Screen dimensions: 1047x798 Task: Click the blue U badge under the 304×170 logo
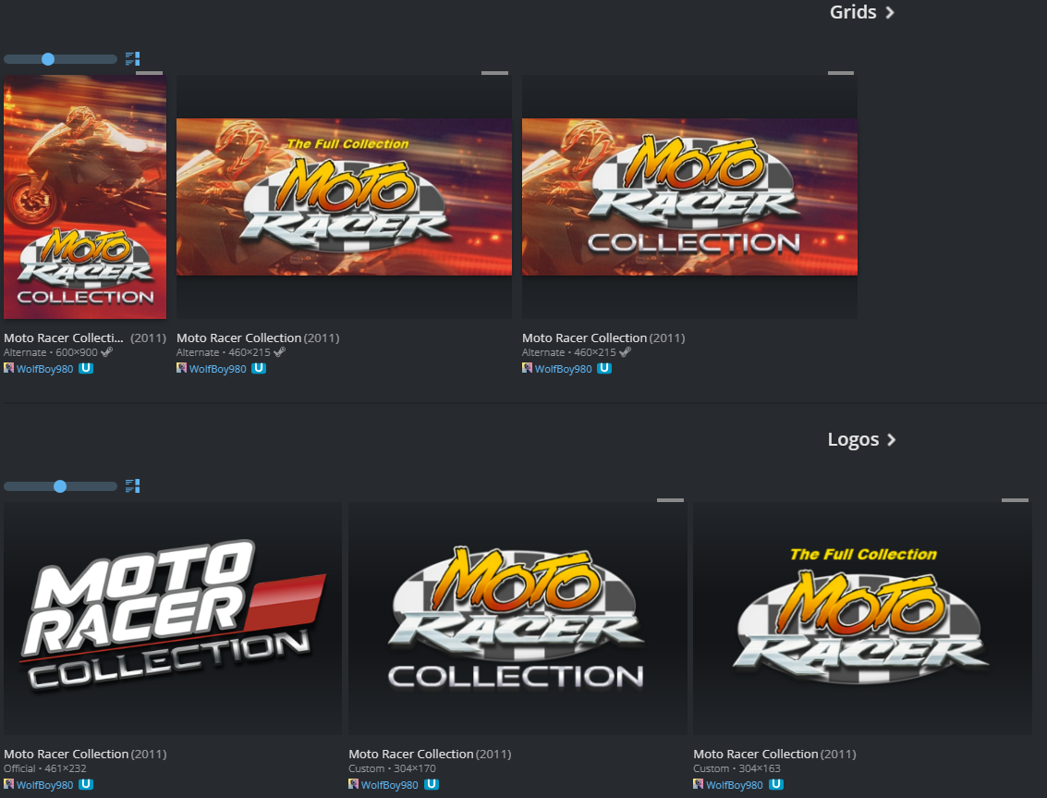tap(432, 785)
